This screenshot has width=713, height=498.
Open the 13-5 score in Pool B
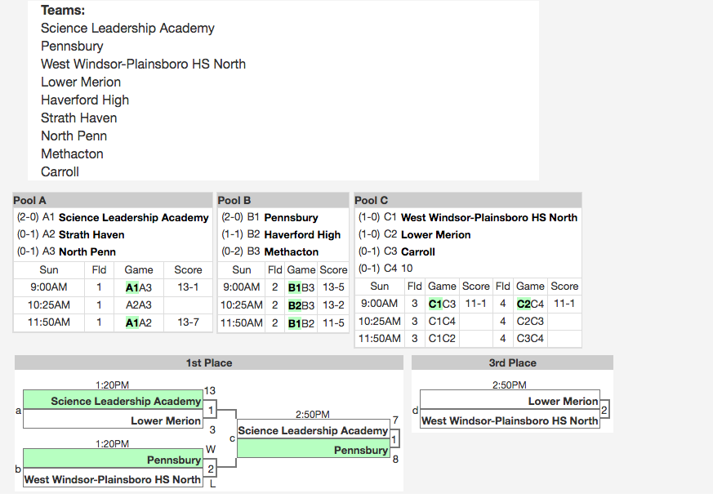[333, 287]
